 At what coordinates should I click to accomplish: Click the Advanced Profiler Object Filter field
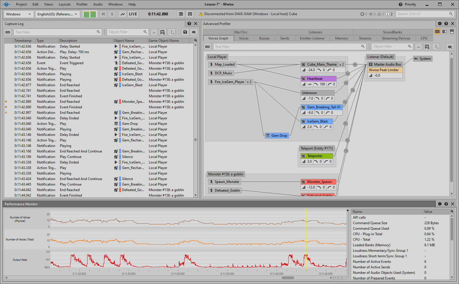[392, 47]
